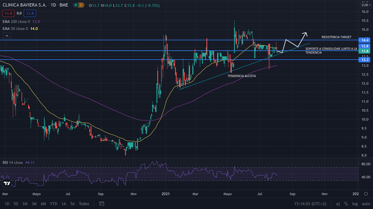The width and height of the screenshot is (373, 209).
Task: Open the go-to-date calendar icon
Action: (x=102, y=204)
